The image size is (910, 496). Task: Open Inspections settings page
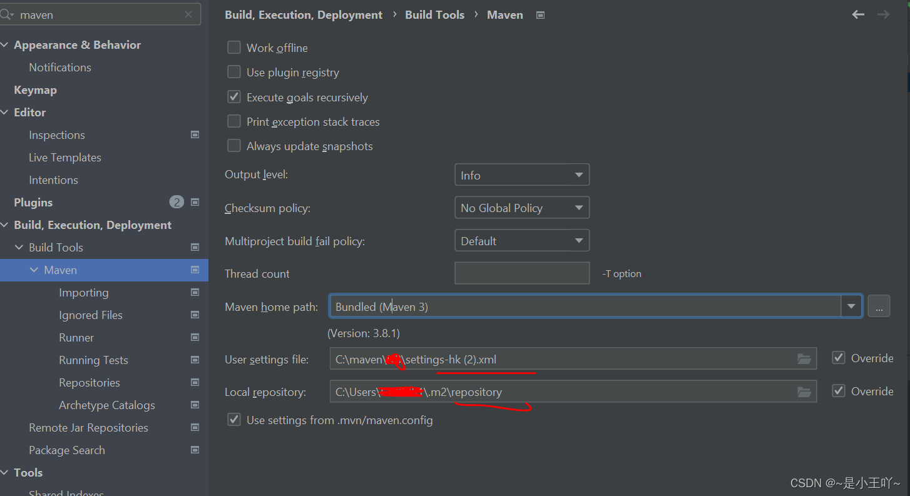(x=57, y=134)
